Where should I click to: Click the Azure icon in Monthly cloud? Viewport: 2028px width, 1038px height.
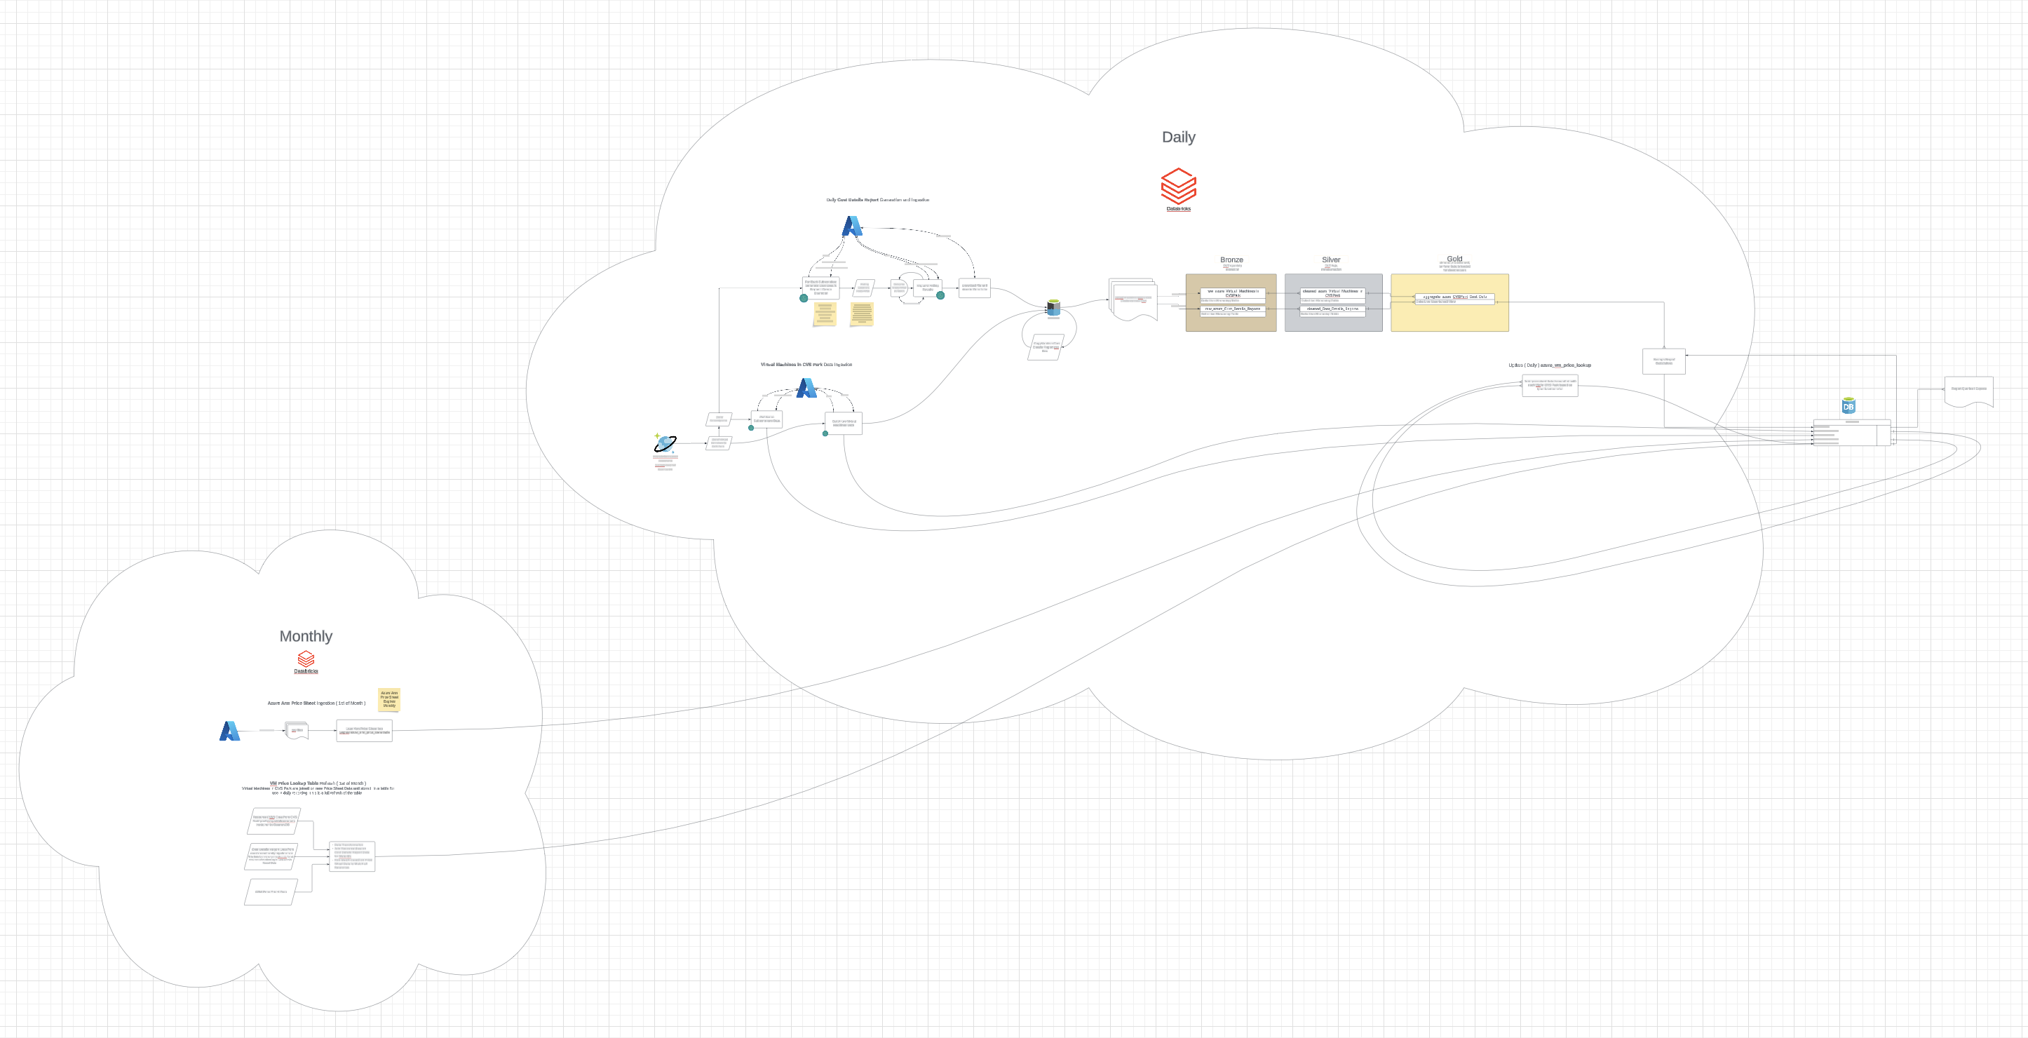229,731
